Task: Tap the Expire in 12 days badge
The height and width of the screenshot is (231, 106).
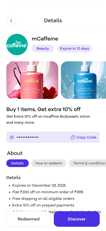Action: 75,48
